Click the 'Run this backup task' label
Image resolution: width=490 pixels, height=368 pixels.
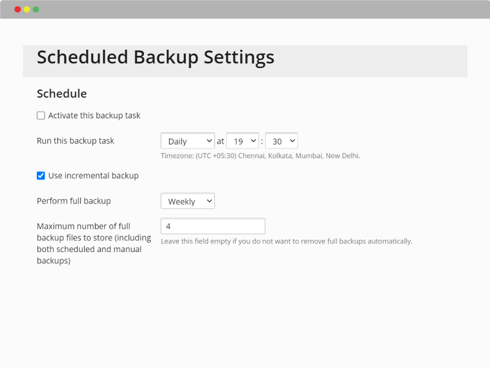point(75,141)
